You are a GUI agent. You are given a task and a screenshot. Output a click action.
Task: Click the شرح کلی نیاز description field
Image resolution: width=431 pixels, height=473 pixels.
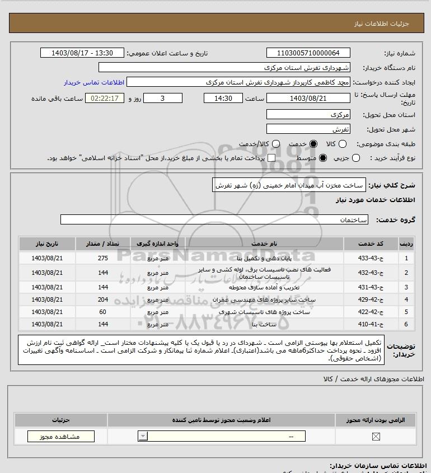click(x=289, y=185)
